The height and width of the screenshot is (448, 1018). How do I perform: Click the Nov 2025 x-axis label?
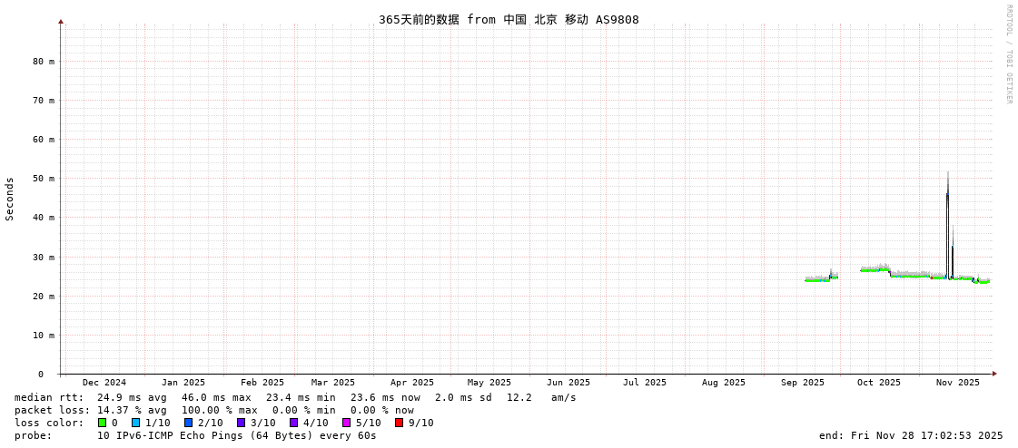(958, 383)
